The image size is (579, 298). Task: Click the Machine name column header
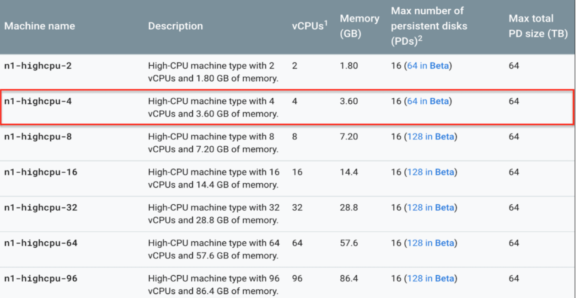(39, 26)
